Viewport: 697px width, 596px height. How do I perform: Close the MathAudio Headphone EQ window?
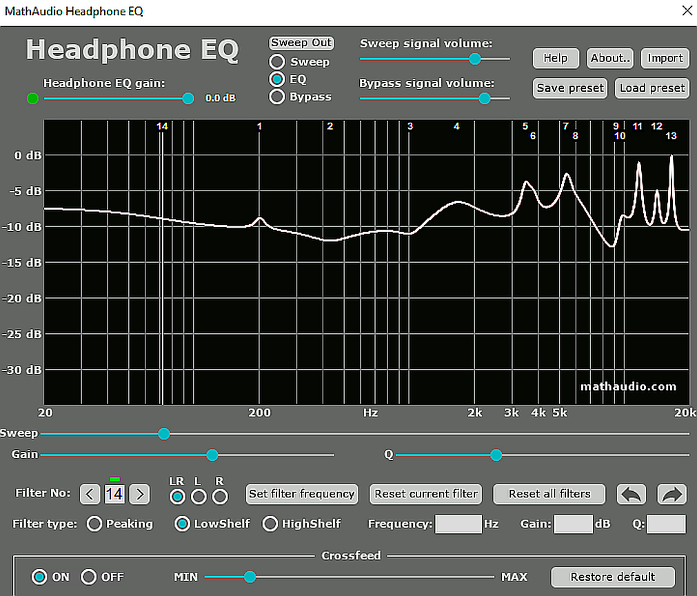tap(687, 10)
